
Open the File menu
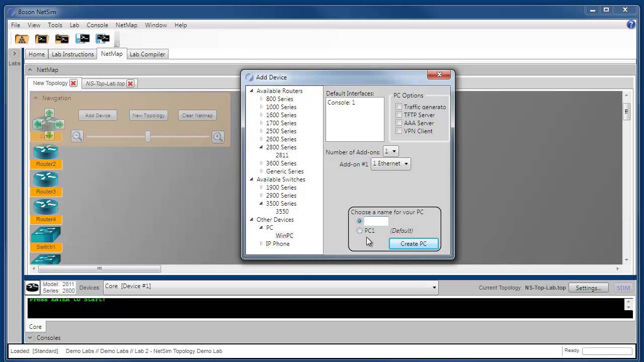(x=16, y=25)
